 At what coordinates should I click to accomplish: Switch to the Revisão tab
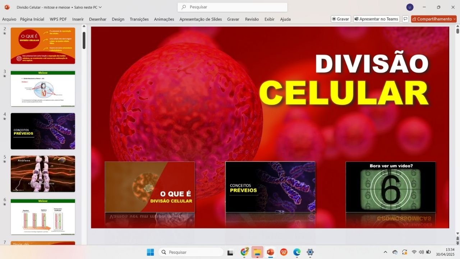click(252, 19)
